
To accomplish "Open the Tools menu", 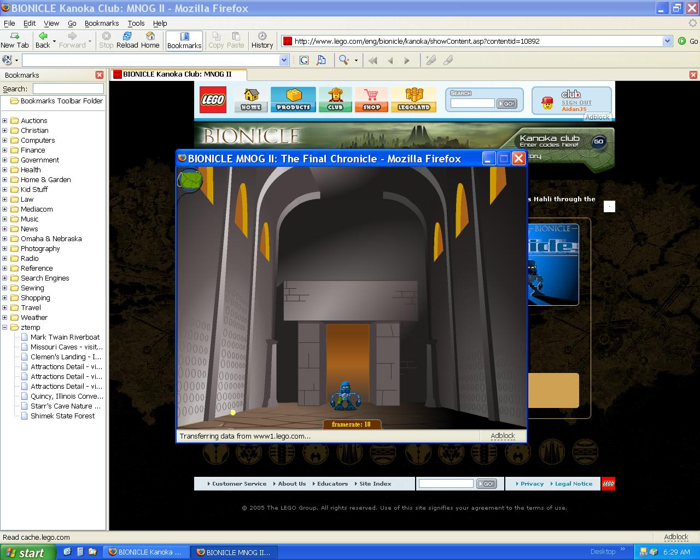I will (136, 24).
